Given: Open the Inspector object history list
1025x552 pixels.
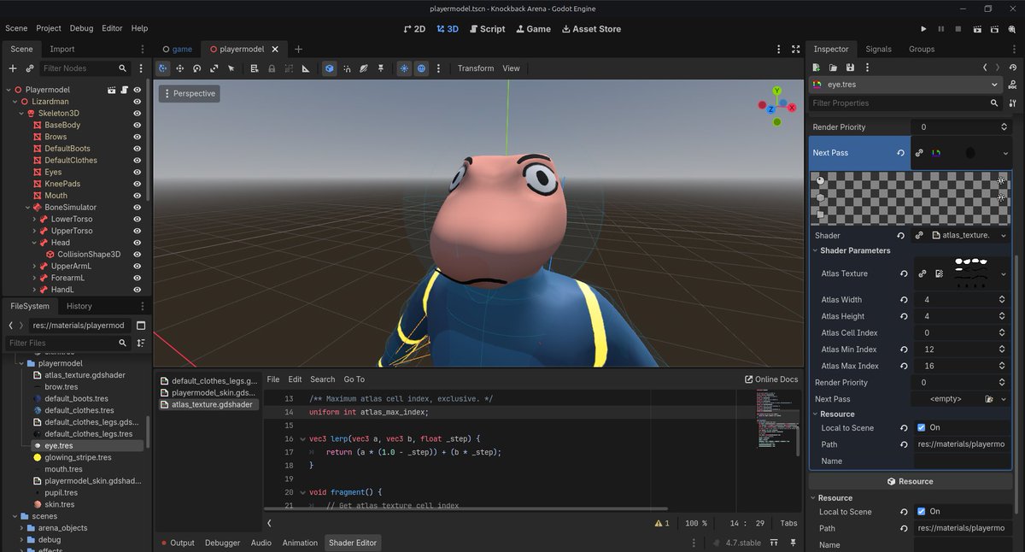Looking at the screenshot, I should pos(1013,68).
